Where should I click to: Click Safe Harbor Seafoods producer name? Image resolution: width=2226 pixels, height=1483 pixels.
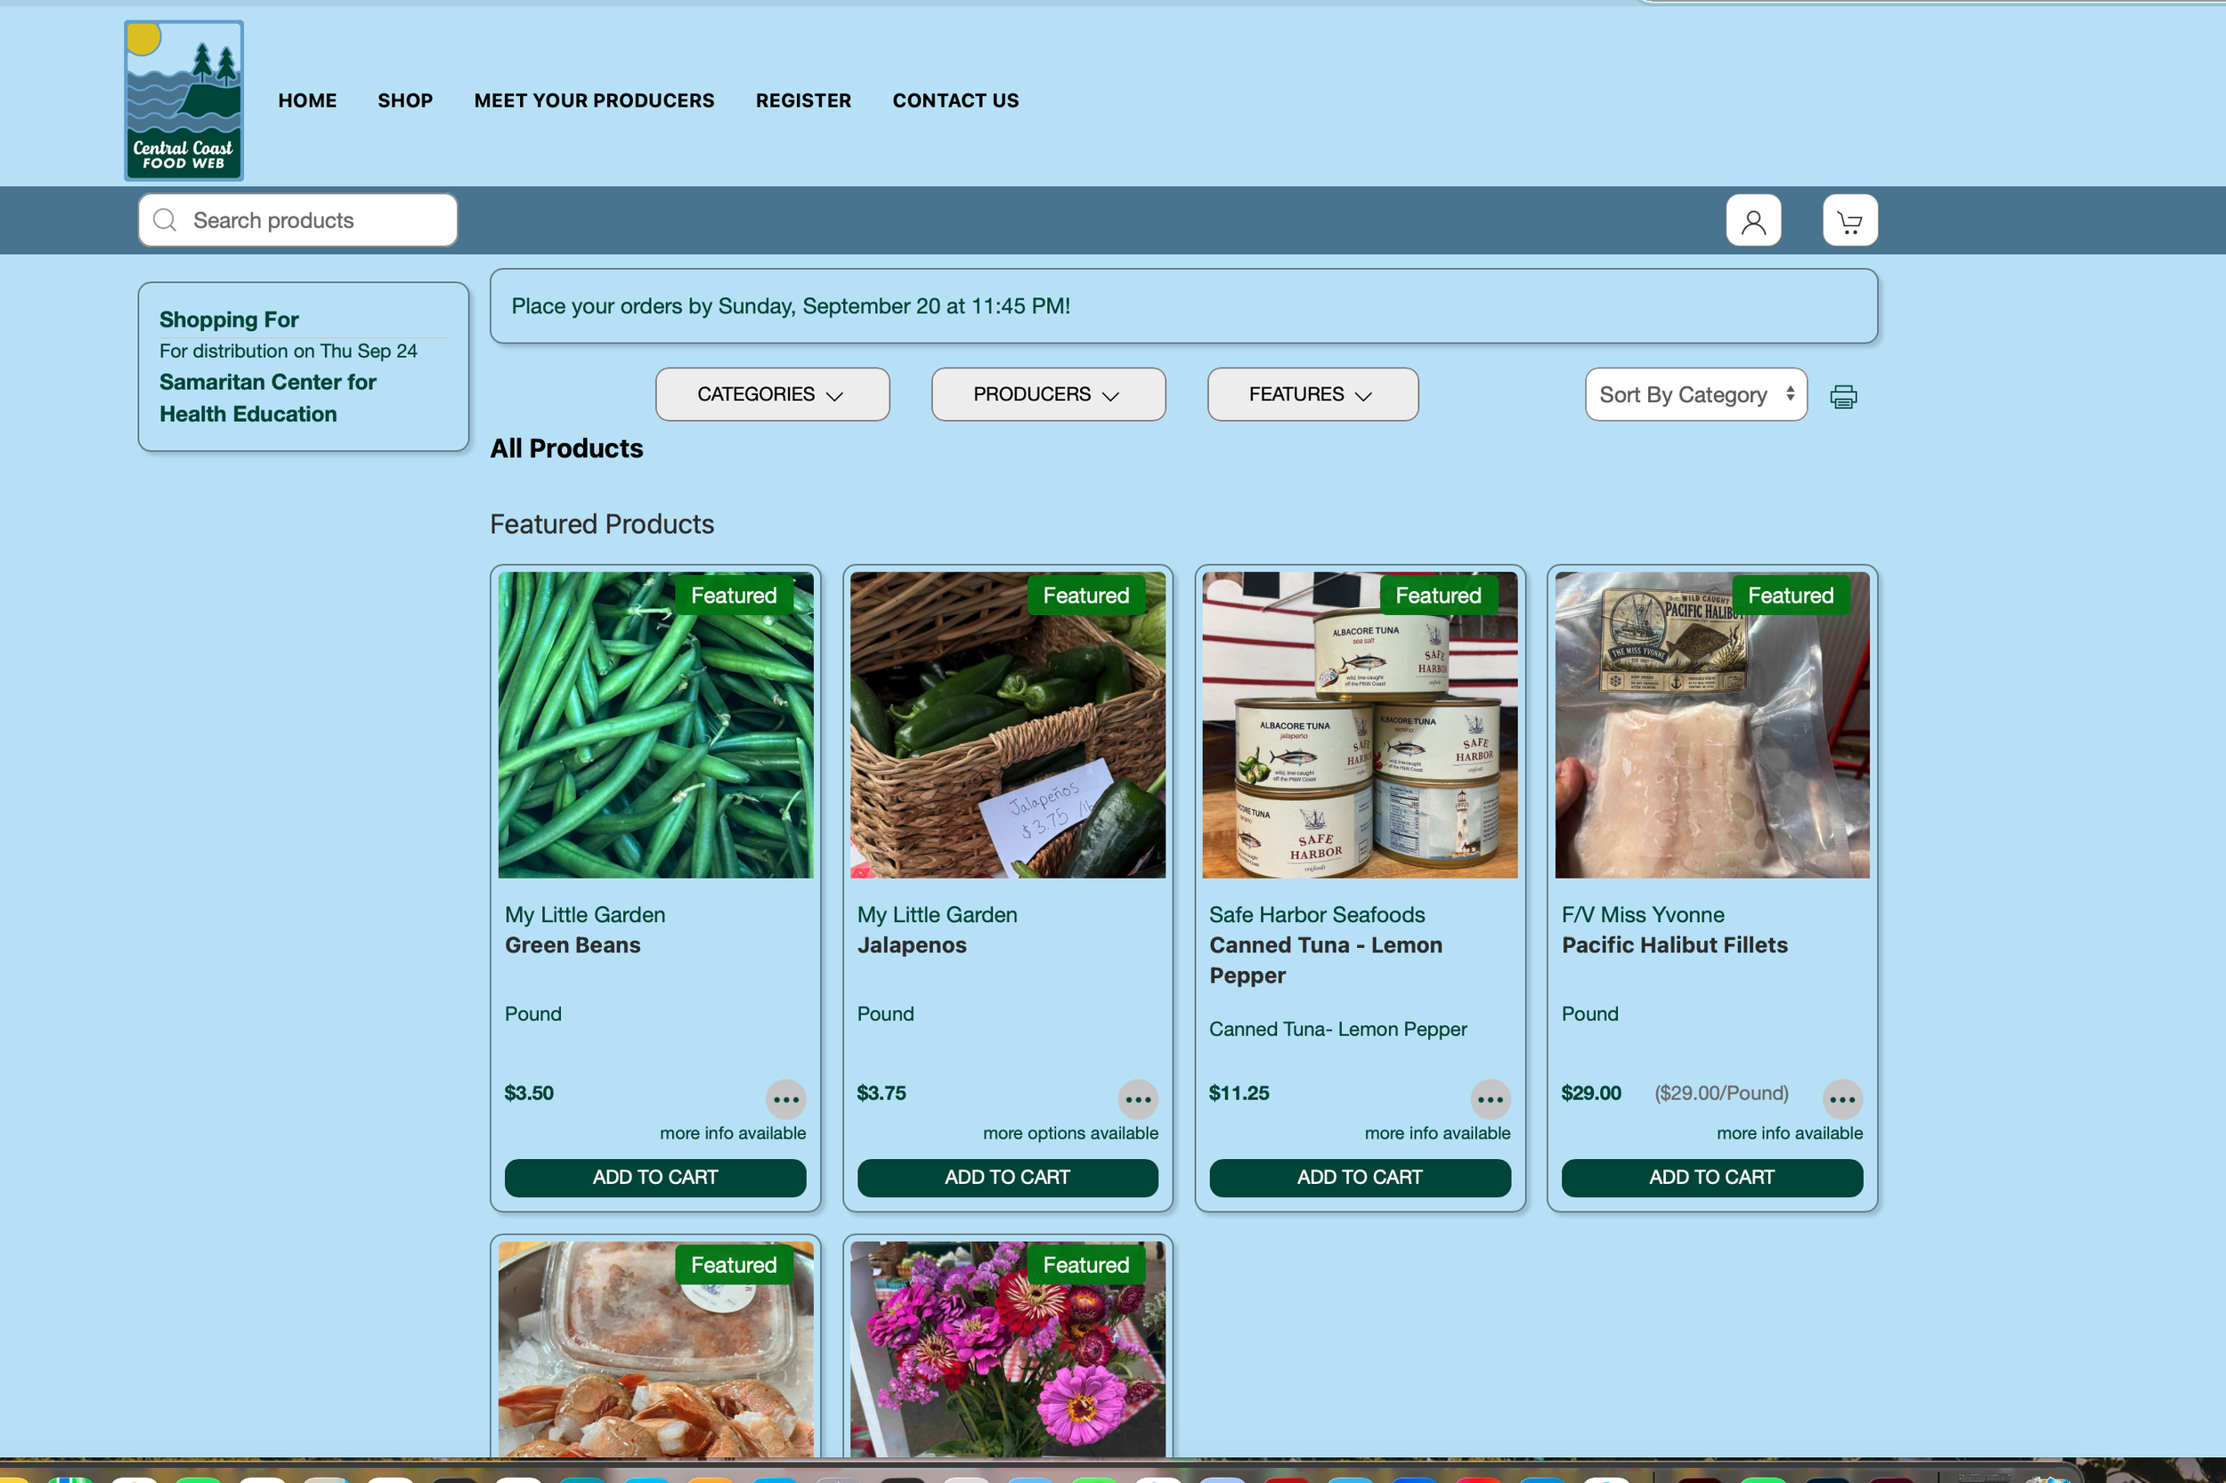1317,914
